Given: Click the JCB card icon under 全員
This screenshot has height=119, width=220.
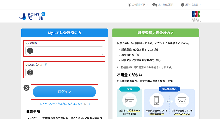Looking at the screenshot, I should [130, 101].
